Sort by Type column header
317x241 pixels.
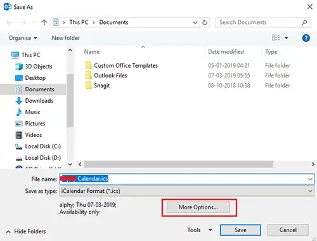pos(271,52)
